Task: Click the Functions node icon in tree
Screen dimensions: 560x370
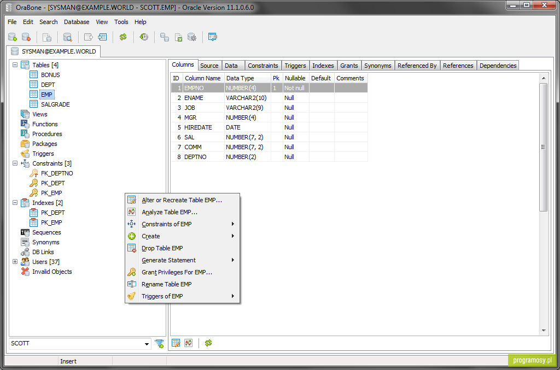Action: click(25, 124)
